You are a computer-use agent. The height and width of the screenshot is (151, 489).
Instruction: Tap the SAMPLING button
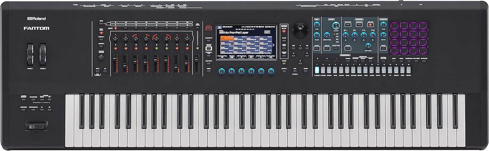click(424, 61)
